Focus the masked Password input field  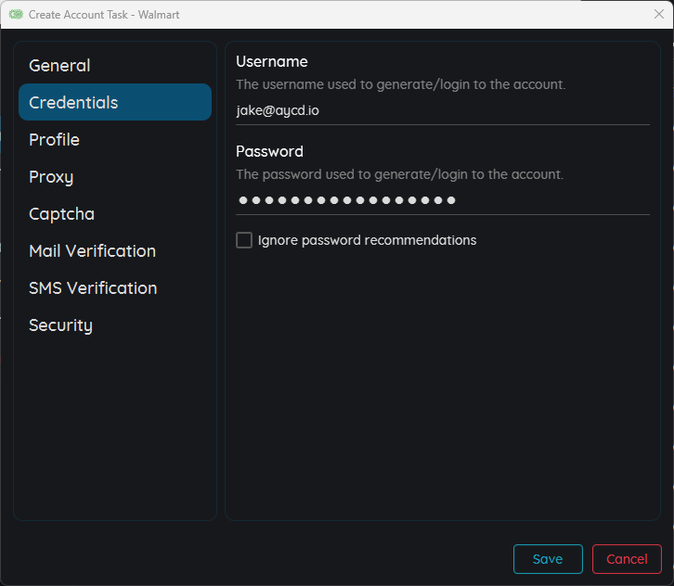point(442,200)
